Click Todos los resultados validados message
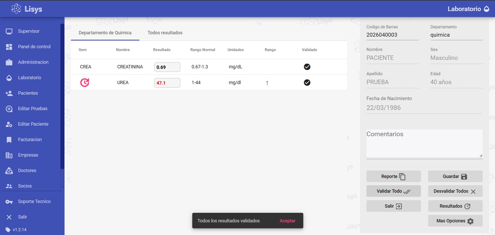The image size is (495, 235). tap(228, 221)
